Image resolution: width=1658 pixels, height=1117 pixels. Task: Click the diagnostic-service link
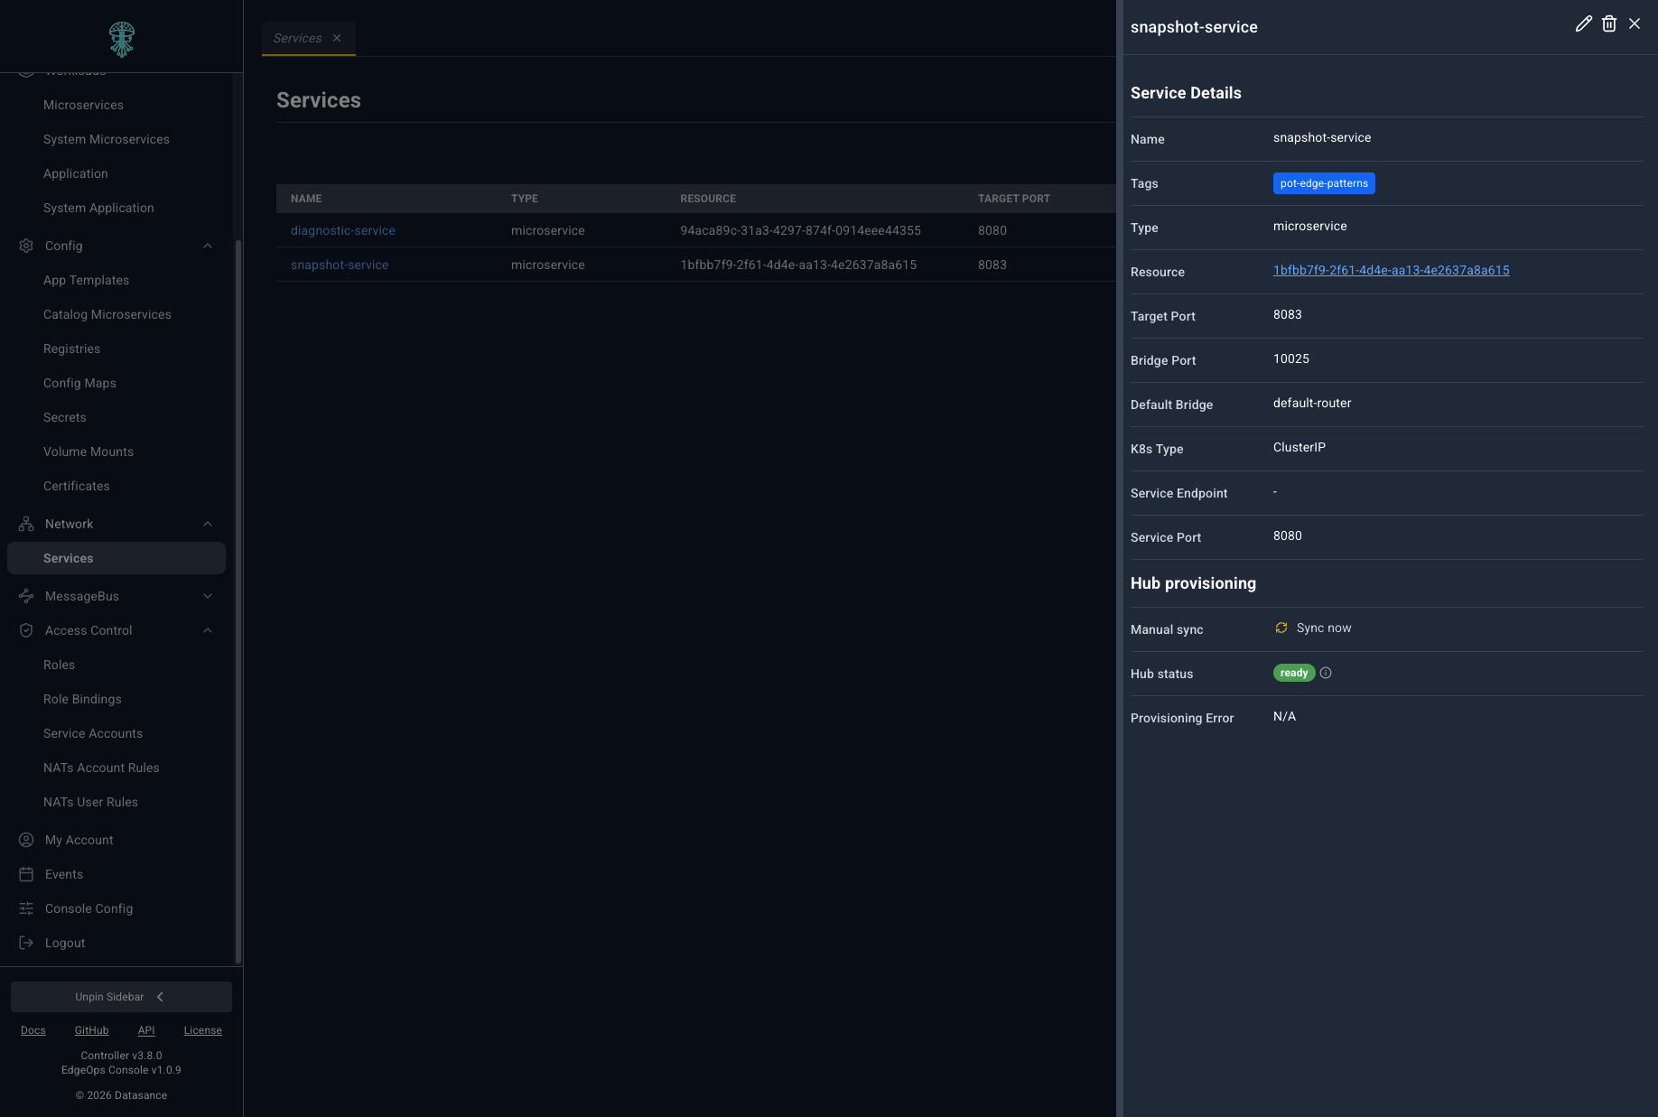click(x=343, y=230)
